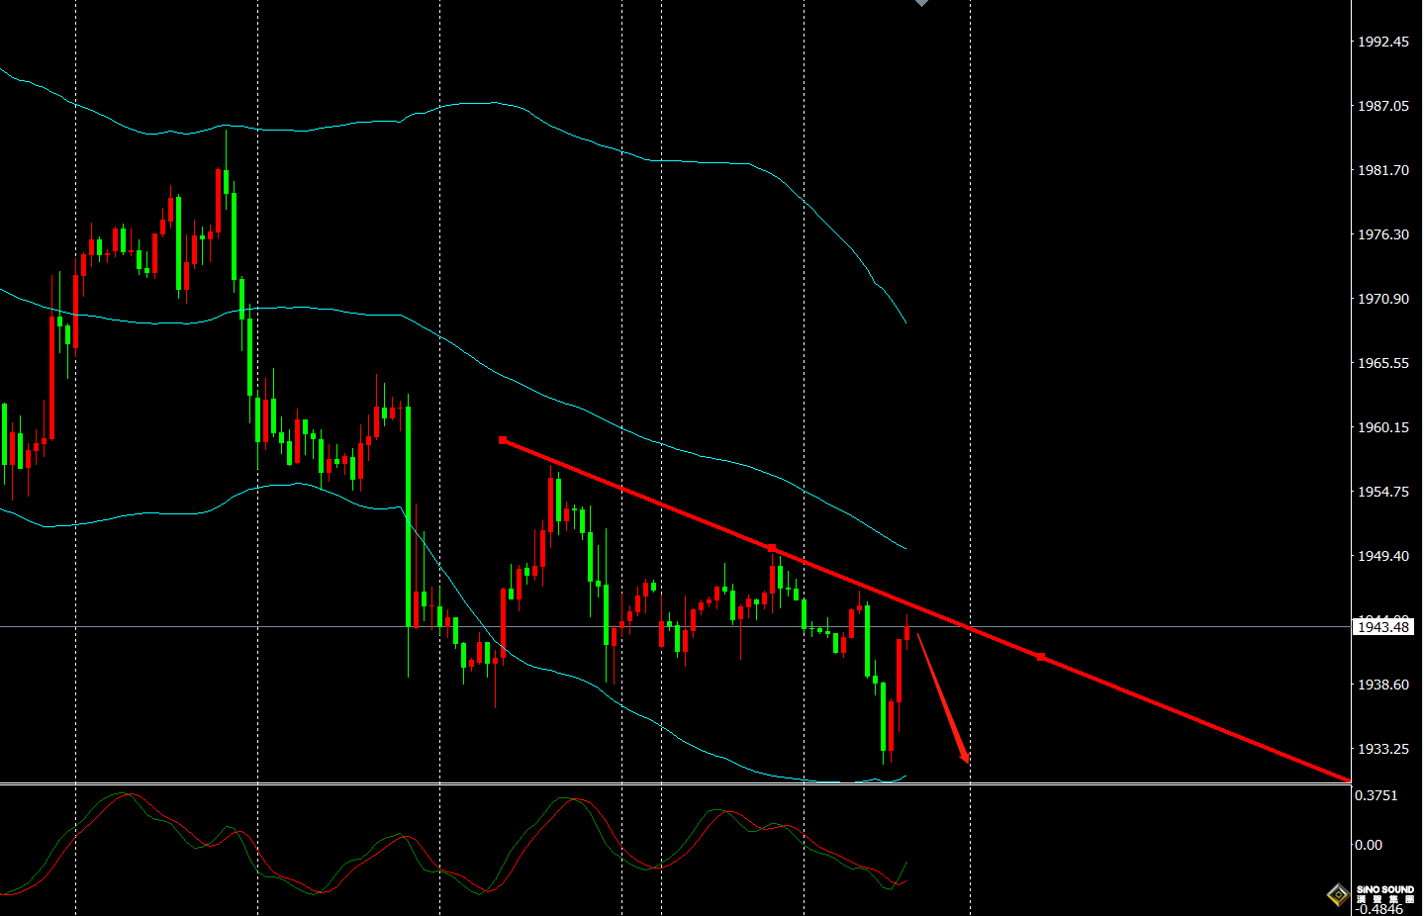
Task: Click the 1976.30 price scale label
Action: click(1382, 234)
